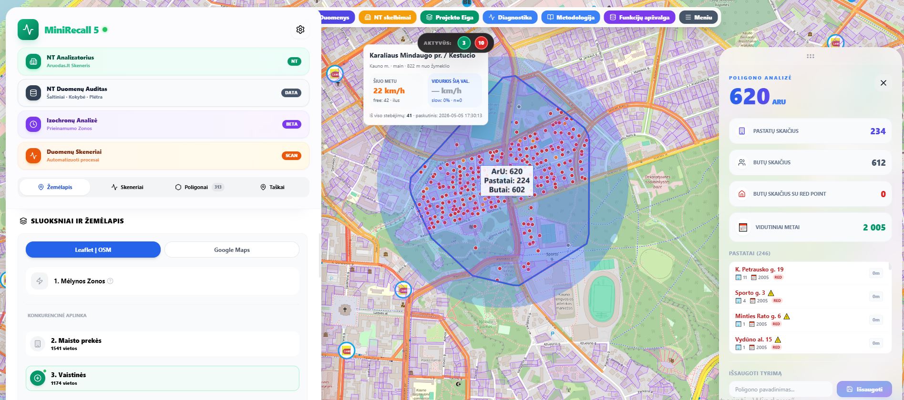Open the Taškai tab

272,187
